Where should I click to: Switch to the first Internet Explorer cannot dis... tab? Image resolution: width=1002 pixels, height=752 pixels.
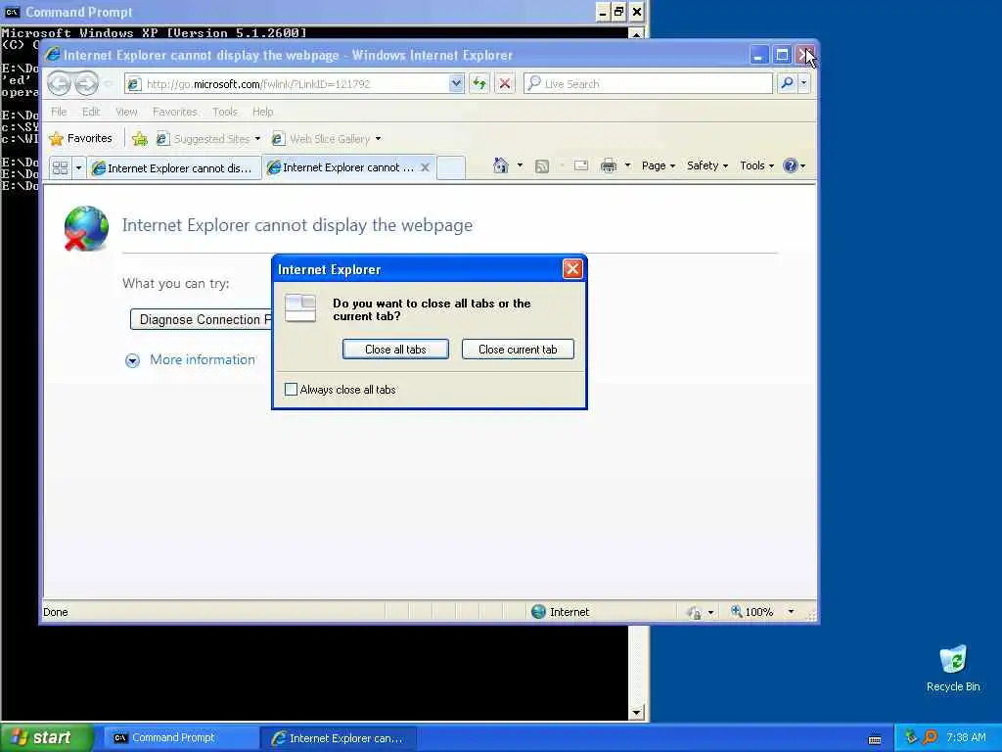pyautogui.click(x=174, y=168)
